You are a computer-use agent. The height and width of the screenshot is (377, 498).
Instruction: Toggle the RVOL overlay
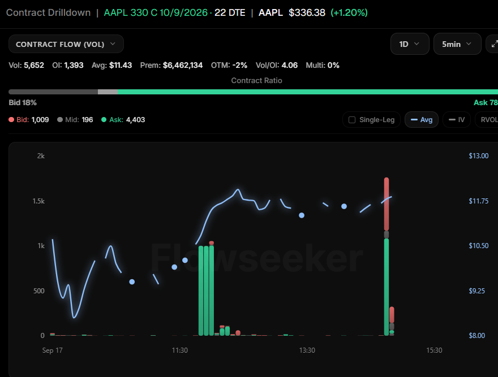[487, 120]
